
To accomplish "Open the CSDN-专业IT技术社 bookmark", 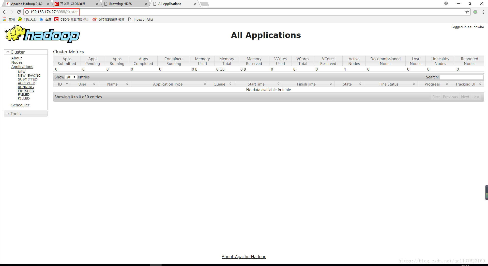I will pos(71,19).
